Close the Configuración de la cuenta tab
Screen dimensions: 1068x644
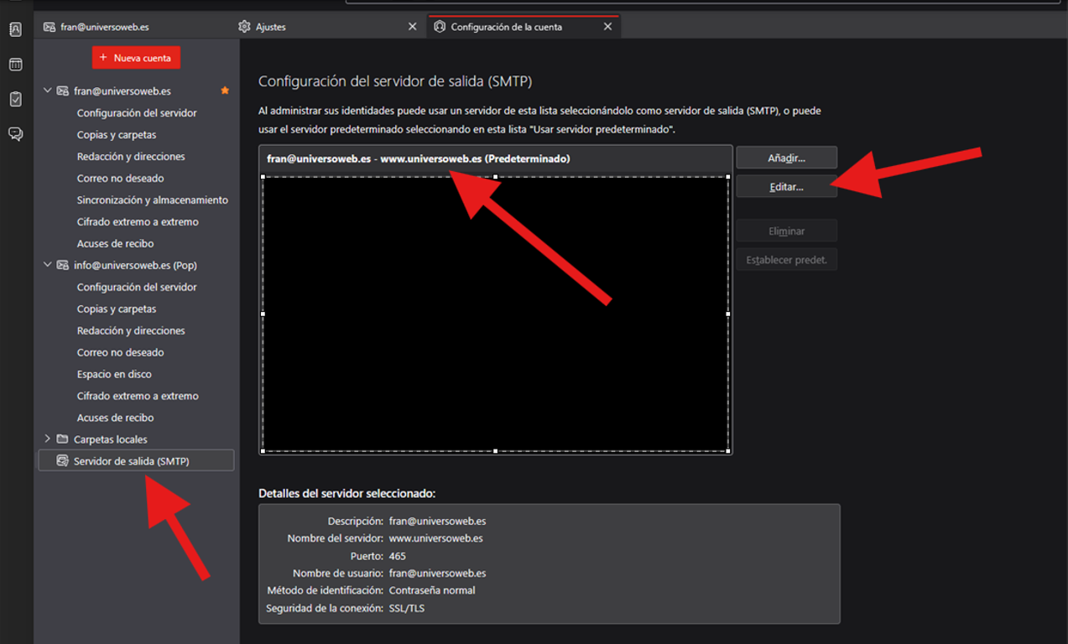click(x=607, y=27)
